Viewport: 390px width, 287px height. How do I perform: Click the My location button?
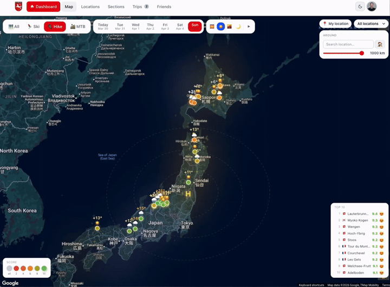tap(335, 24)
